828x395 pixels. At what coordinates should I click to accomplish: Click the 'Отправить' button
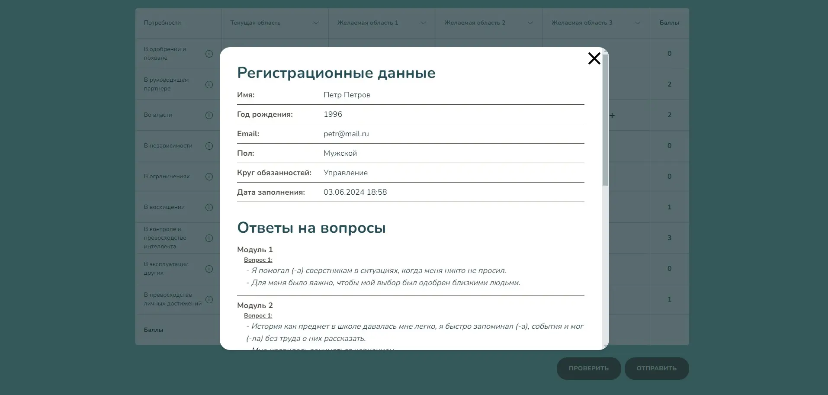coord(656,369)
